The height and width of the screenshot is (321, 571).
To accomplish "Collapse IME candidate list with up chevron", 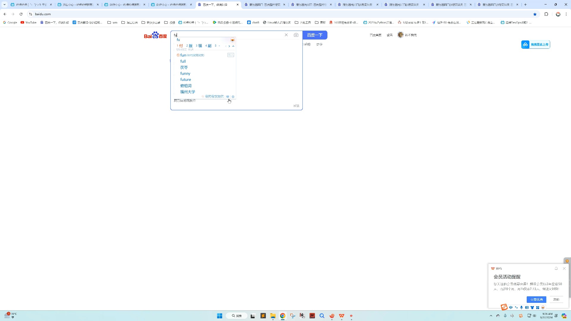I will [233, 46].
